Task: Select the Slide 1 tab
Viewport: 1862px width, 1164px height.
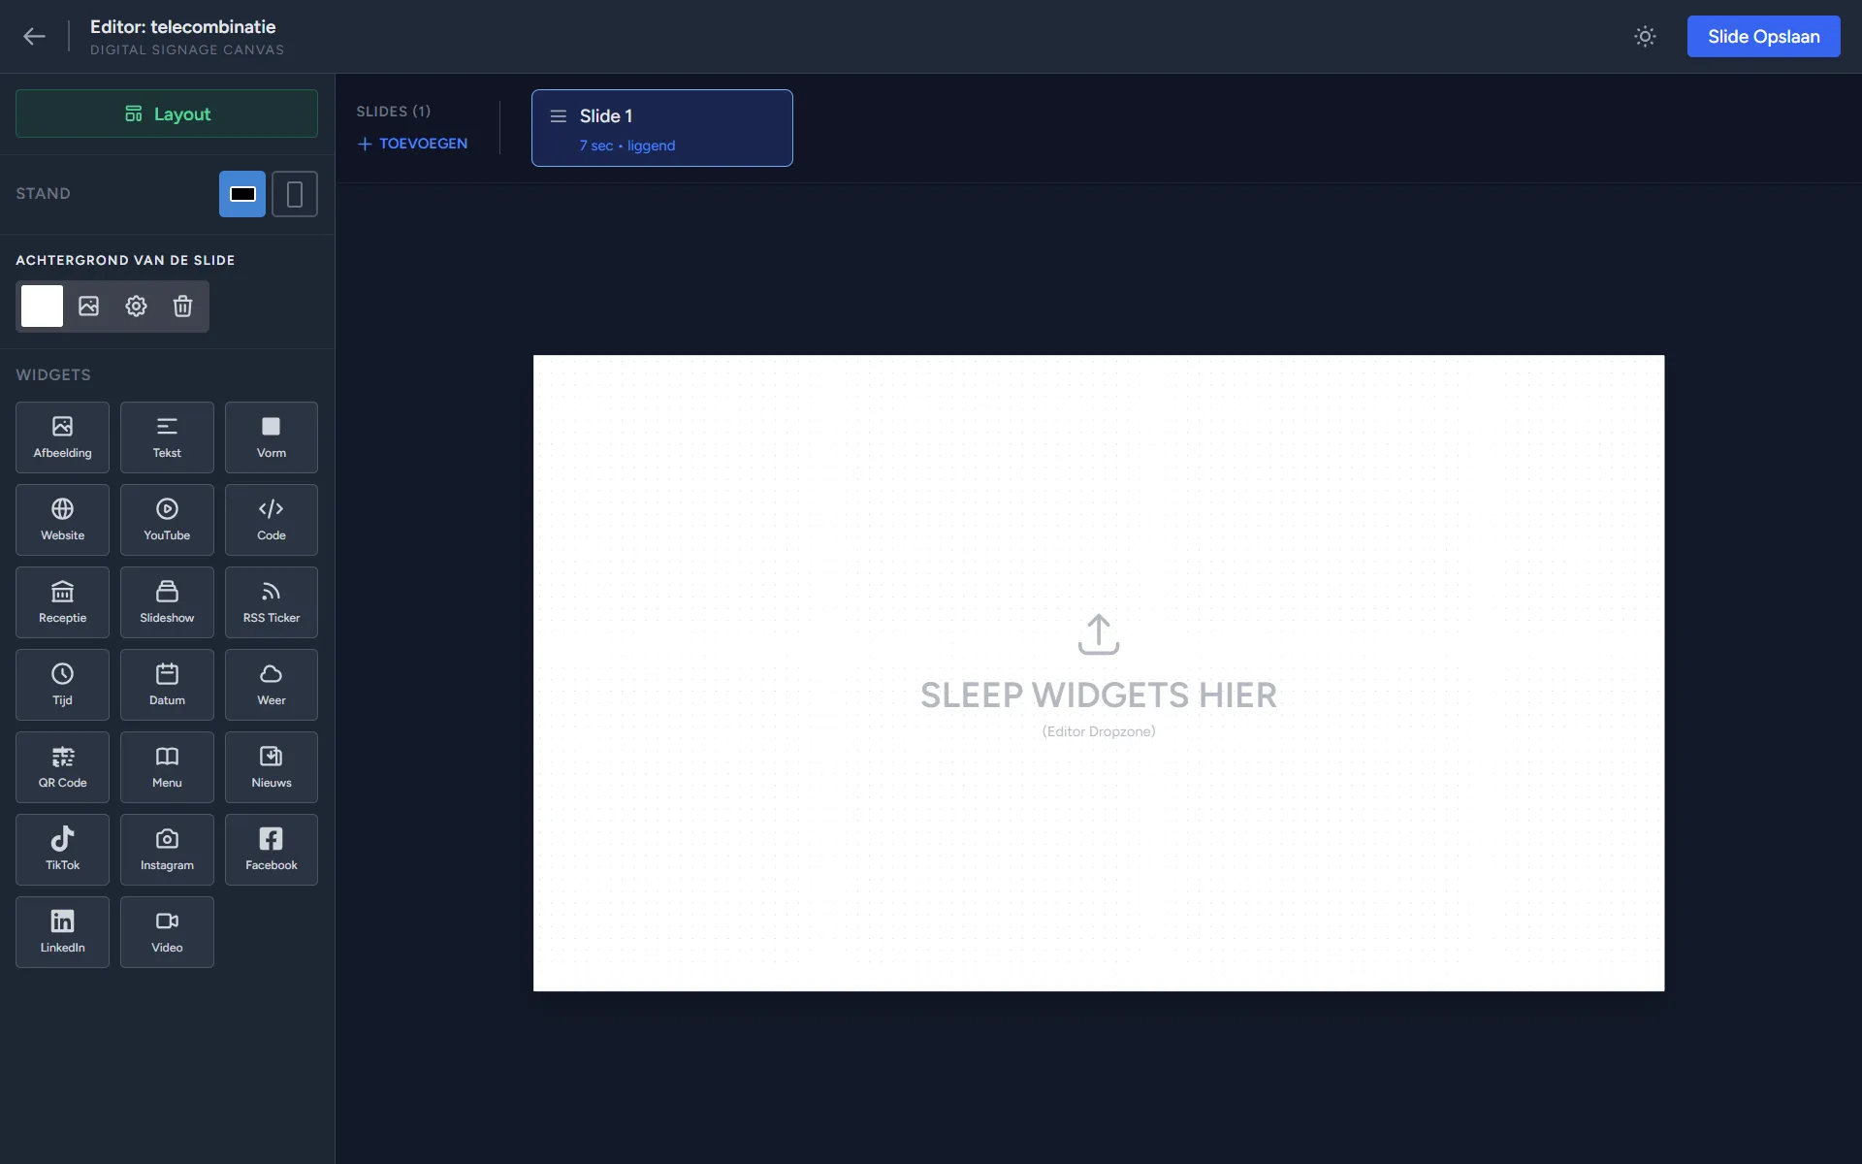Action: click(x=662, y=128)
